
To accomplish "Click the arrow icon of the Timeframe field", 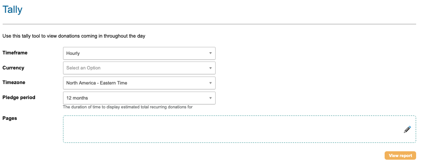I will click(210, 53).
